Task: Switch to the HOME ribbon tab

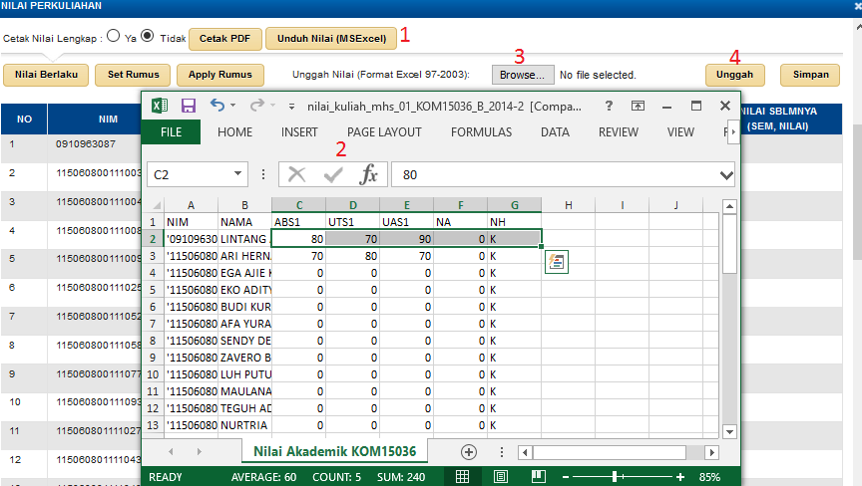Action: coord(234,132)
